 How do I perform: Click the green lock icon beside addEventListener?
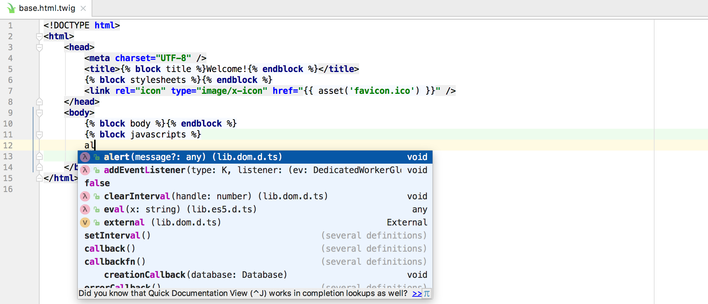coord(97,171)
